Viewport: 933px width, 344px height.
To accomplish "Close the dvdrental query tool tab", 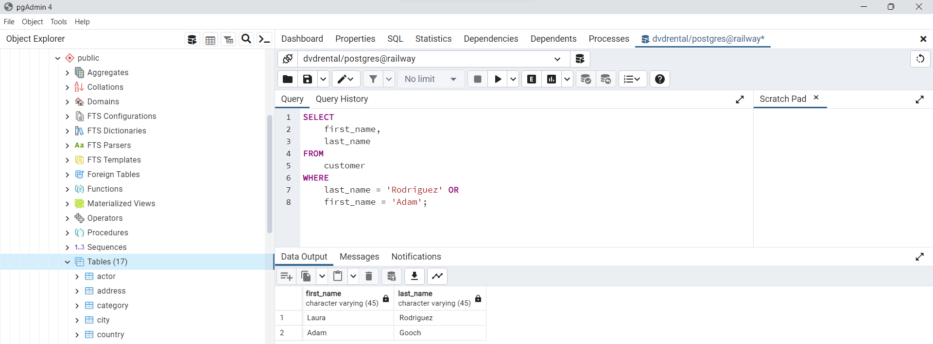I will click(x=923, y=39).
